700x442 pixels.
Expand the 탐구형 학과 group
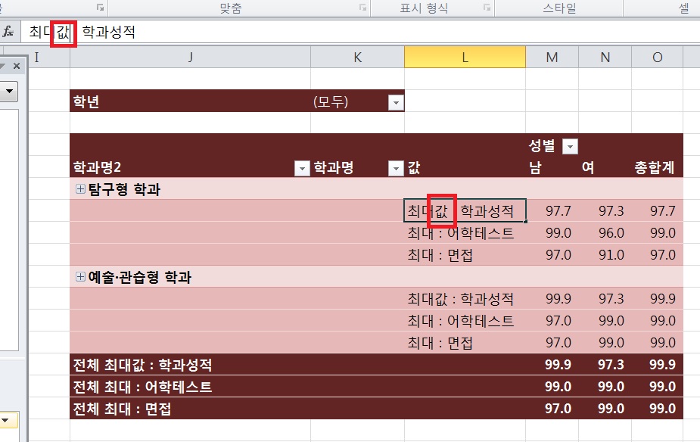(80, 189)
